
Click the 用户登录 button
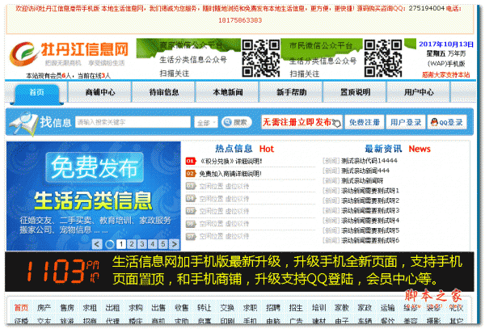(x=406, y=122)
